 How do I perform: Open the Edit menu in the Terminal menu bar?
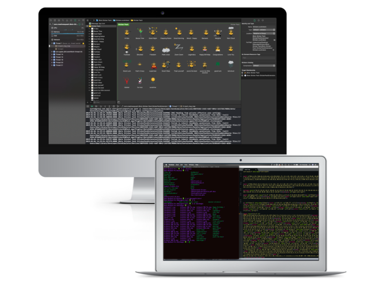click(x=181, y=165)
